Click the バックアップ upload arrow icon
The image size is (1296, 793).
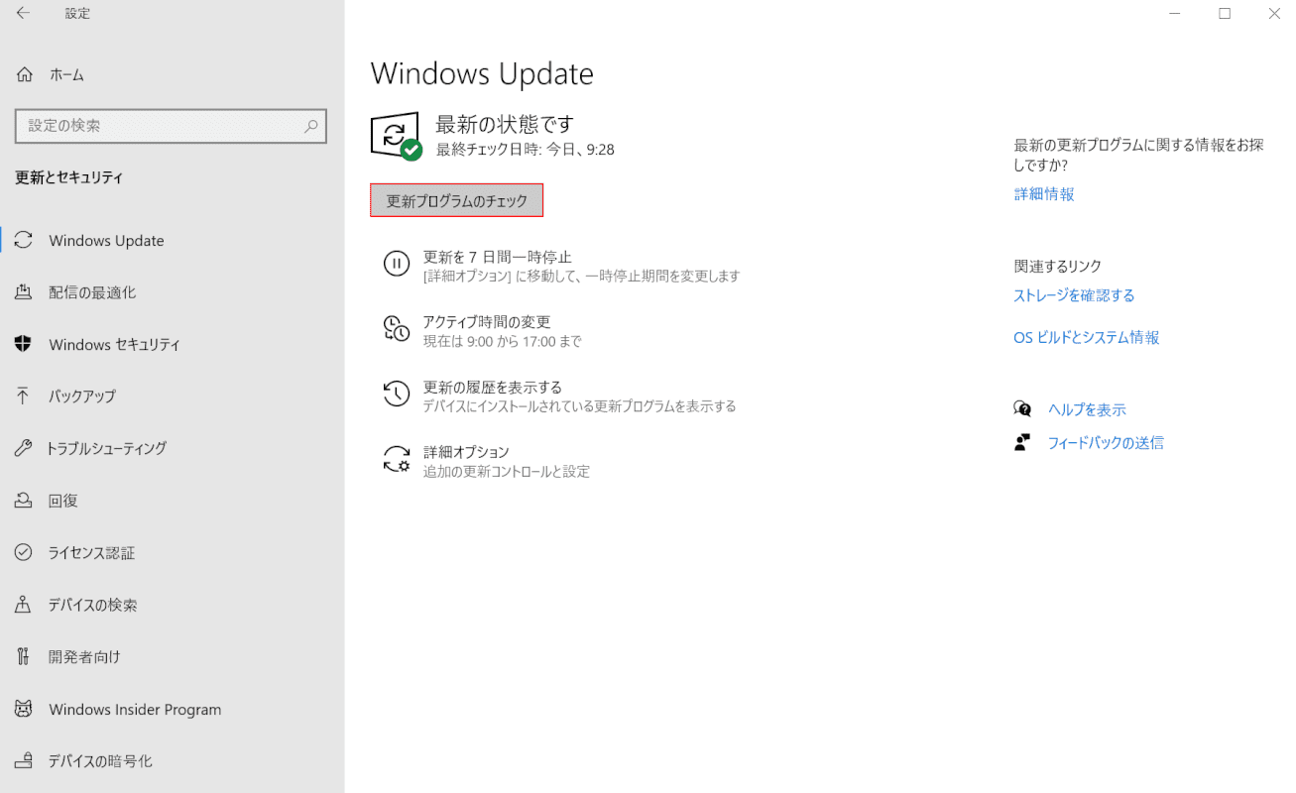24,396
